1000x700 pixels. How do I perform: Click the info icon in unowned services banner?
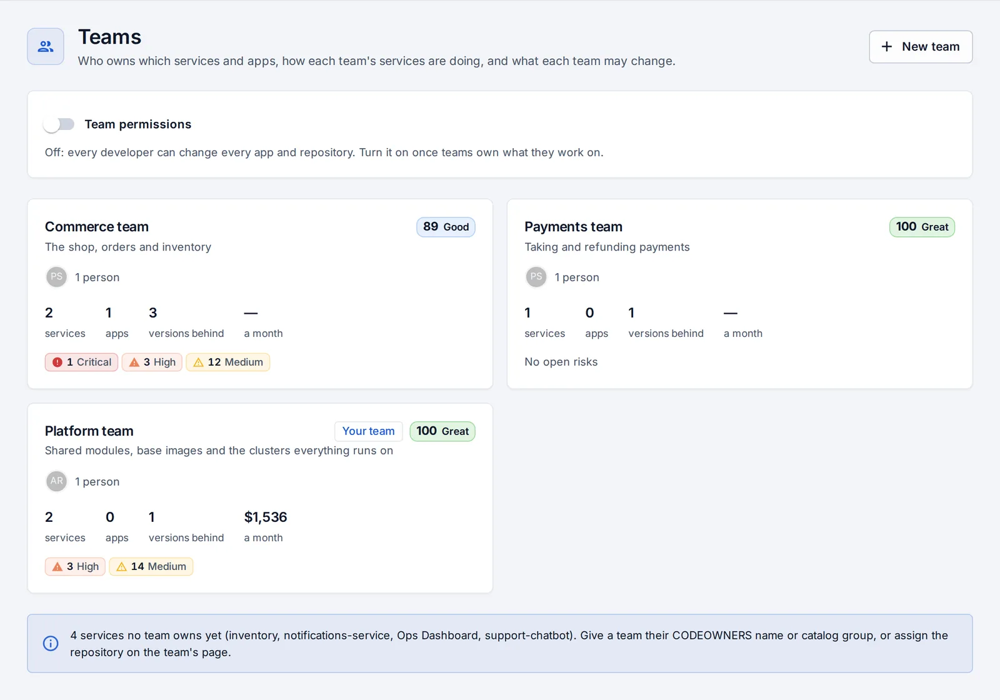pos(51,643)
